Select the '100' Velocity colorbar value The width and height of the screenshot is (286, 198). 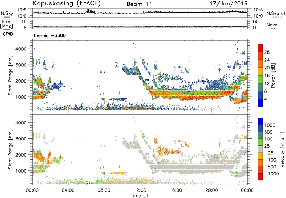point(268,139)
